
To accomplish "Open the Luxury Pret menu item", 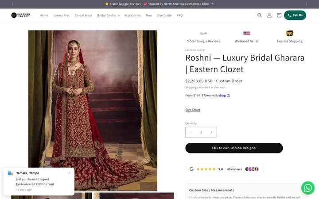I will pyautogui.click(x=61, y=15).
